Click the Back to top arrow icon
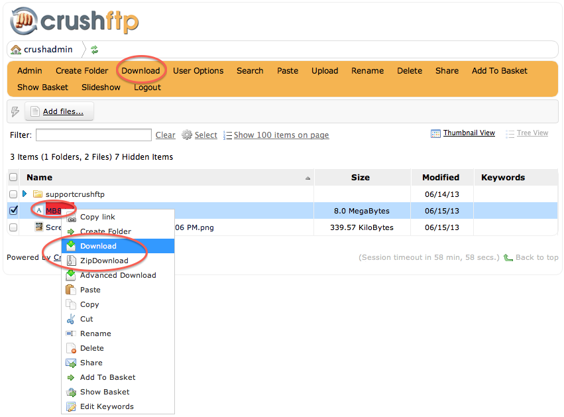The image size is (564, 417). [508, 258]
